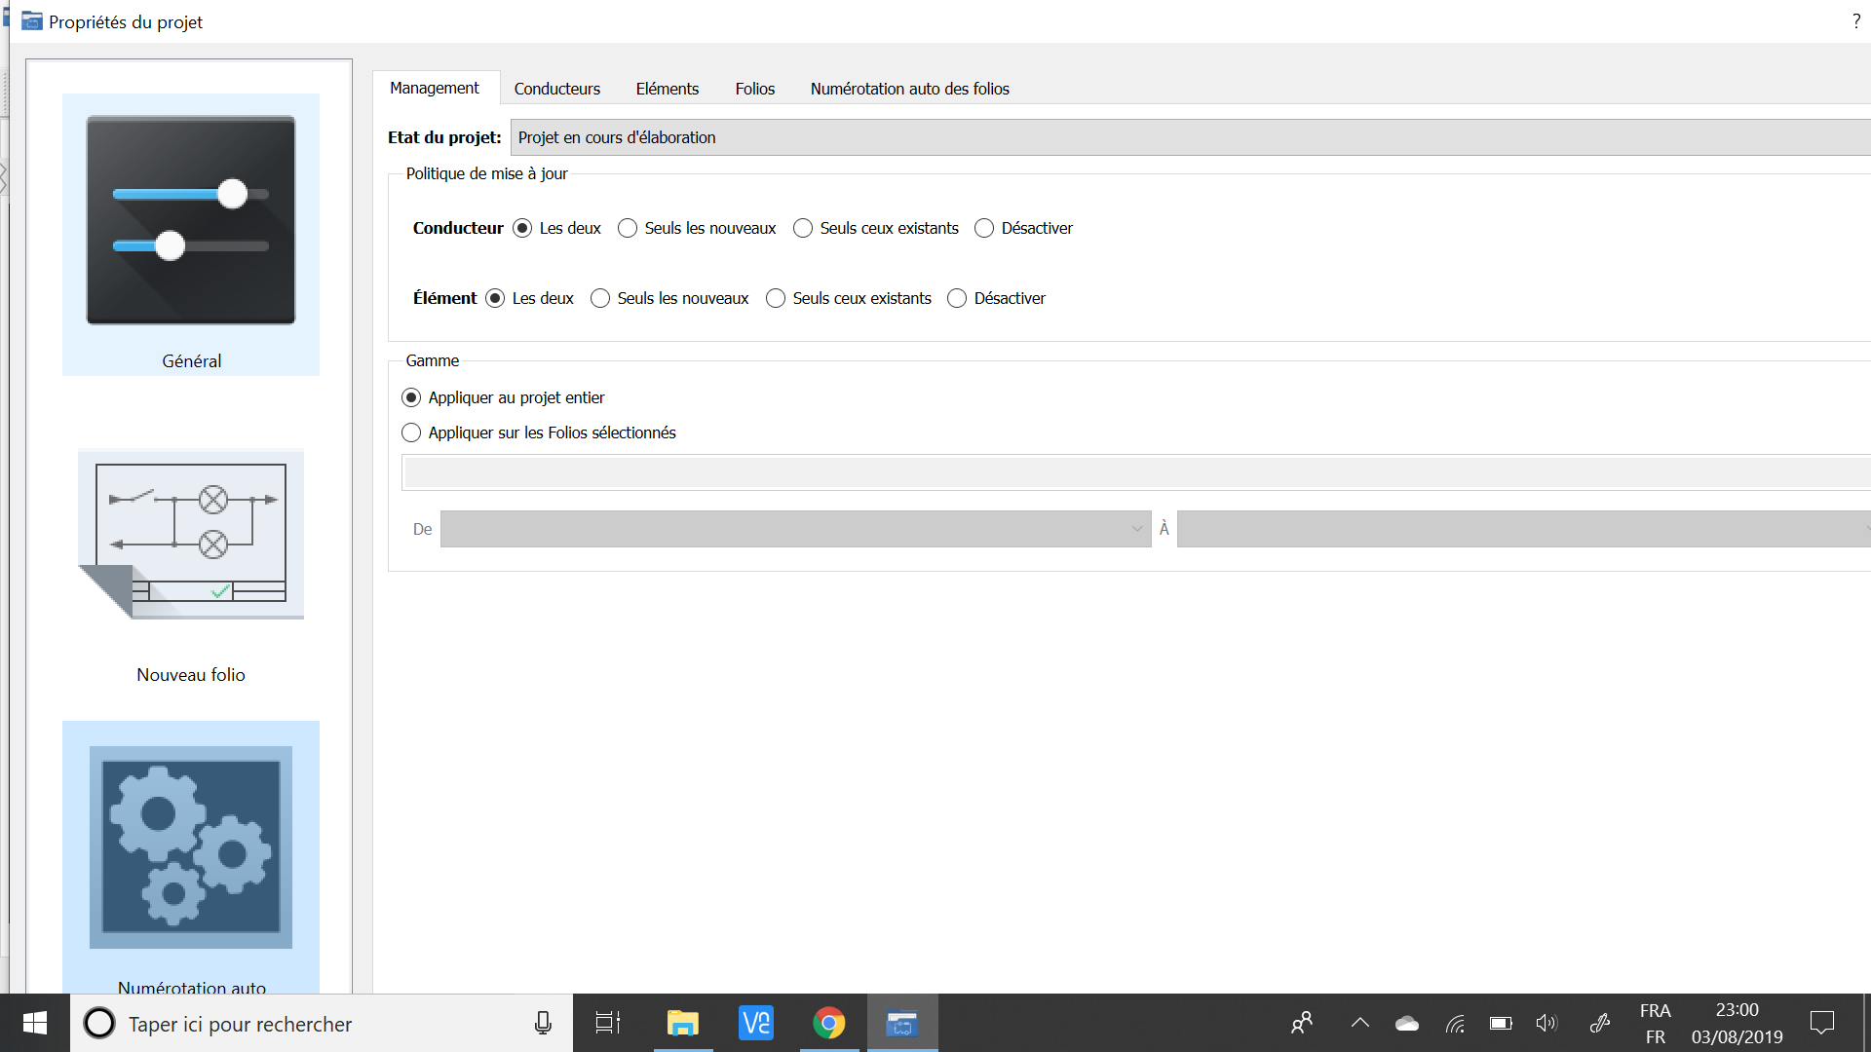
Task: Switch to the Conducteurs tab
Action: 556,89
